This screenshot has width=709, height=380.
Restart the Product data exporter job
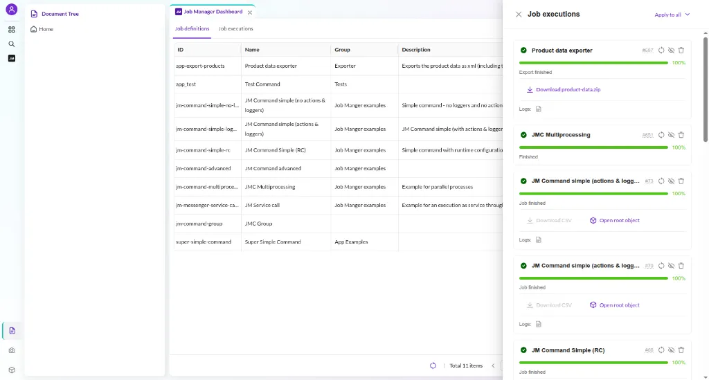pyautogui.click(x=661, y=50)
